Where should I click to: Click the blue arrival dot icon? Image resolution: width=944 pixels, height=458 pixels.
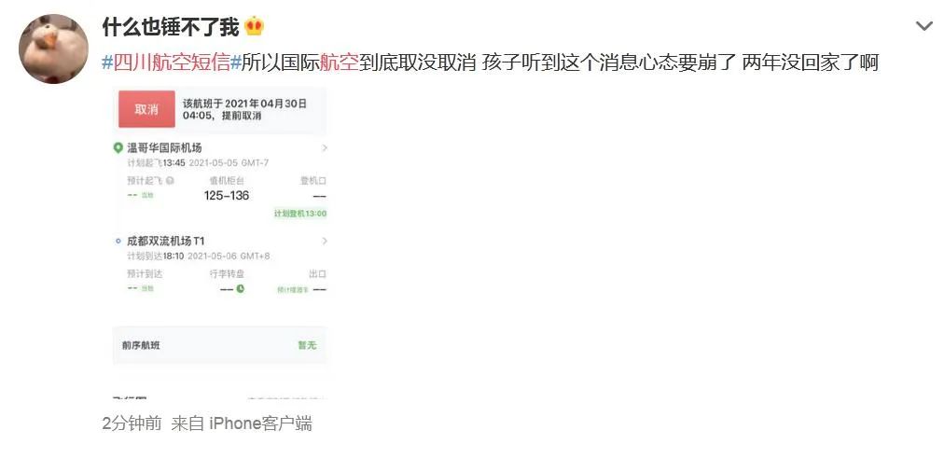(118, 242)
